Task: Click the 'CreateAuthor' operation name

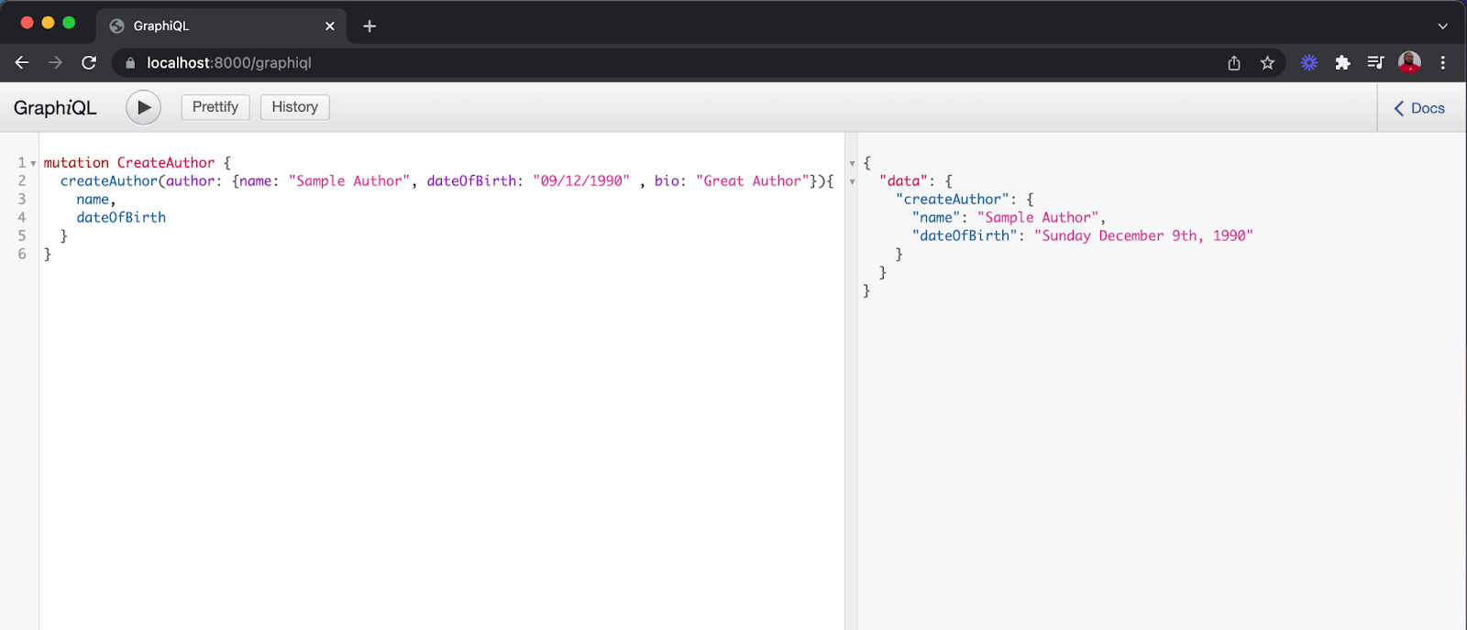Action: tap(166, 163)
